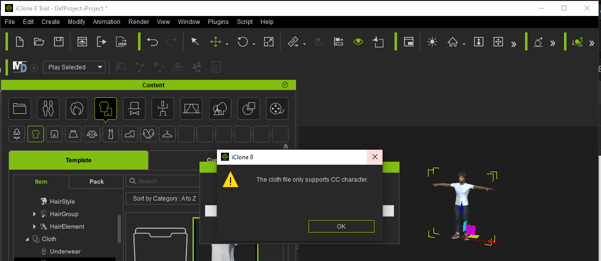Image resolution: width=601 pixels, height=261 pixels.
Task: Select the Move object tool
Action: tap(215, 42)
